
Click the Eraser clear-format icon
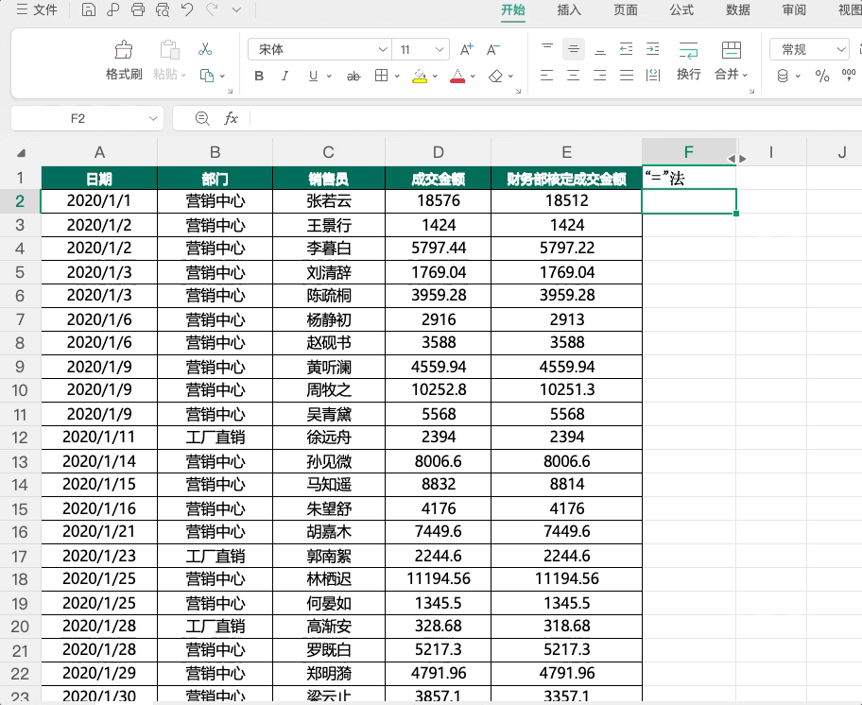tap(495, 76)
